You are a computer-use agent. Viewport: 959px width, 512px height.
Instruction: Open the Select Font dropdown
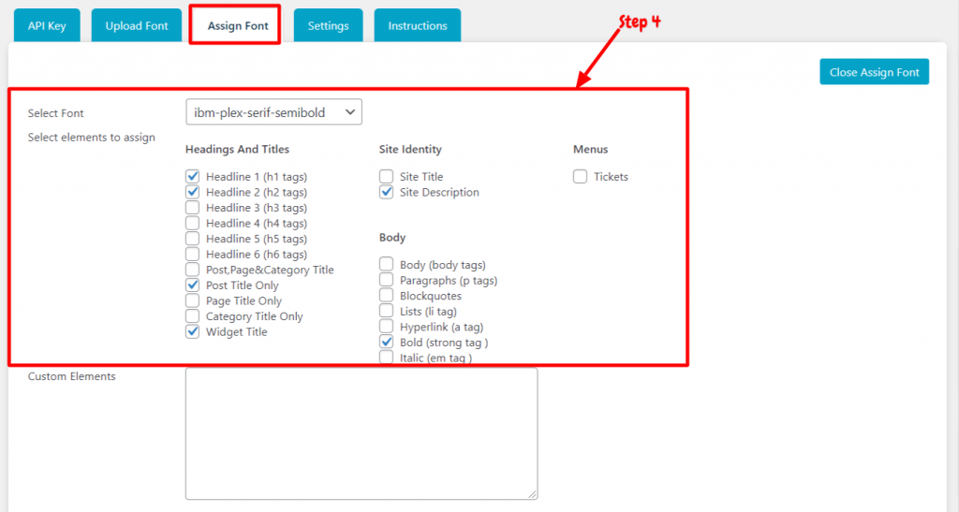point(274,112)
